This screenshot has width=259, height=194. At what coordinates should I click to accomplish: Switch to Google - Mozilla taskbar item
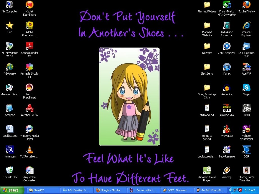(110, 190)
